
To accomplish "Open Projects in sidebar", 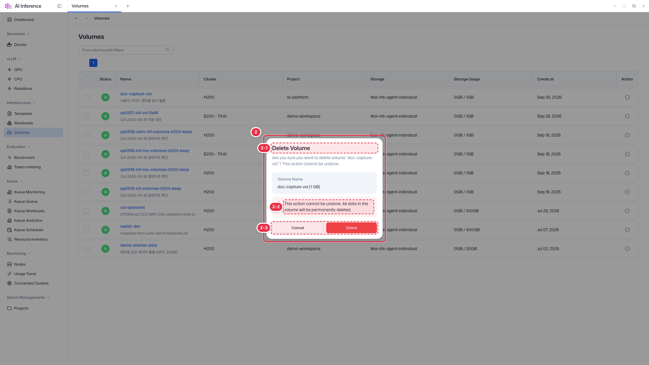I will click(x=33, y=308).
